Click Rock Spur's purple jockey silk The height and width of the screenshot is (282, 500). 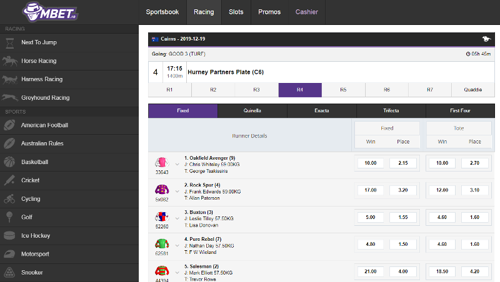162,190
